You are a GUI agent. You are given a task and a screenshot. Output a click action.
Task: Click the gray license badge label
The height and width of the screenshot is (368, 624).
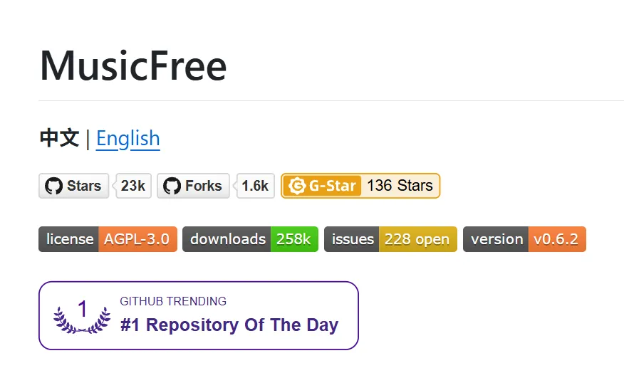[69, 239]
